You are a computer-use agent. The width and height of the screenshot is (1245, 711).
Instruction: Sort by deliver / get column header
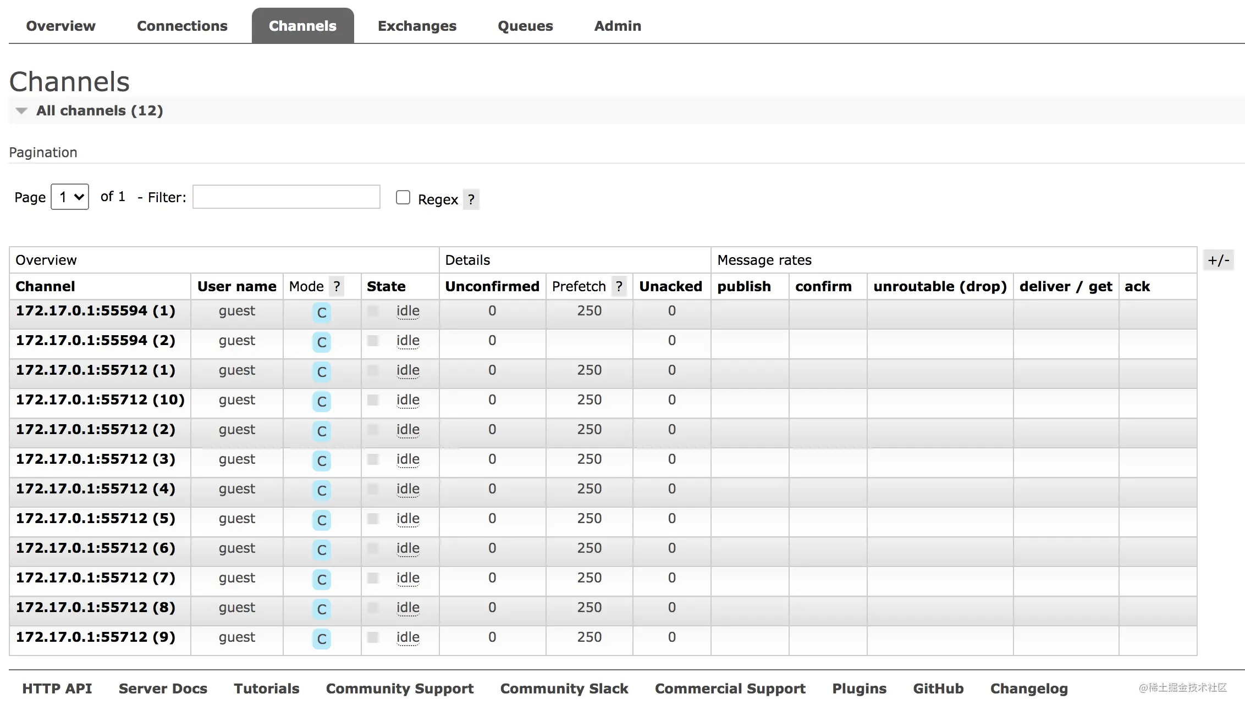(1066, 286)
